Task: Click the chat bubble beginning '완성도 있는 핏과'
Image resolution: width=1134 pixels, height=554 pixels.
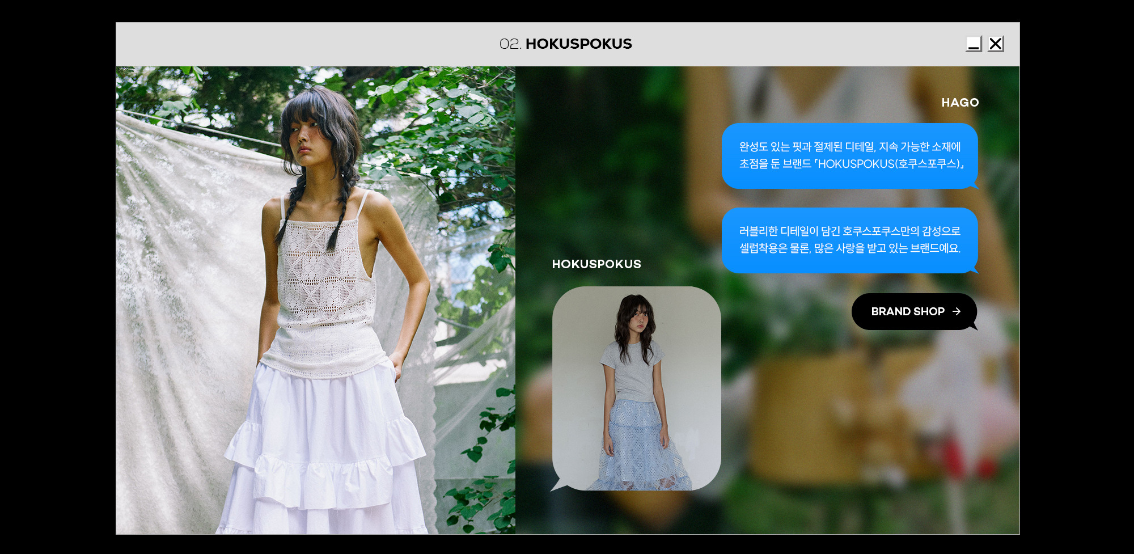Action: pos(849,156)
